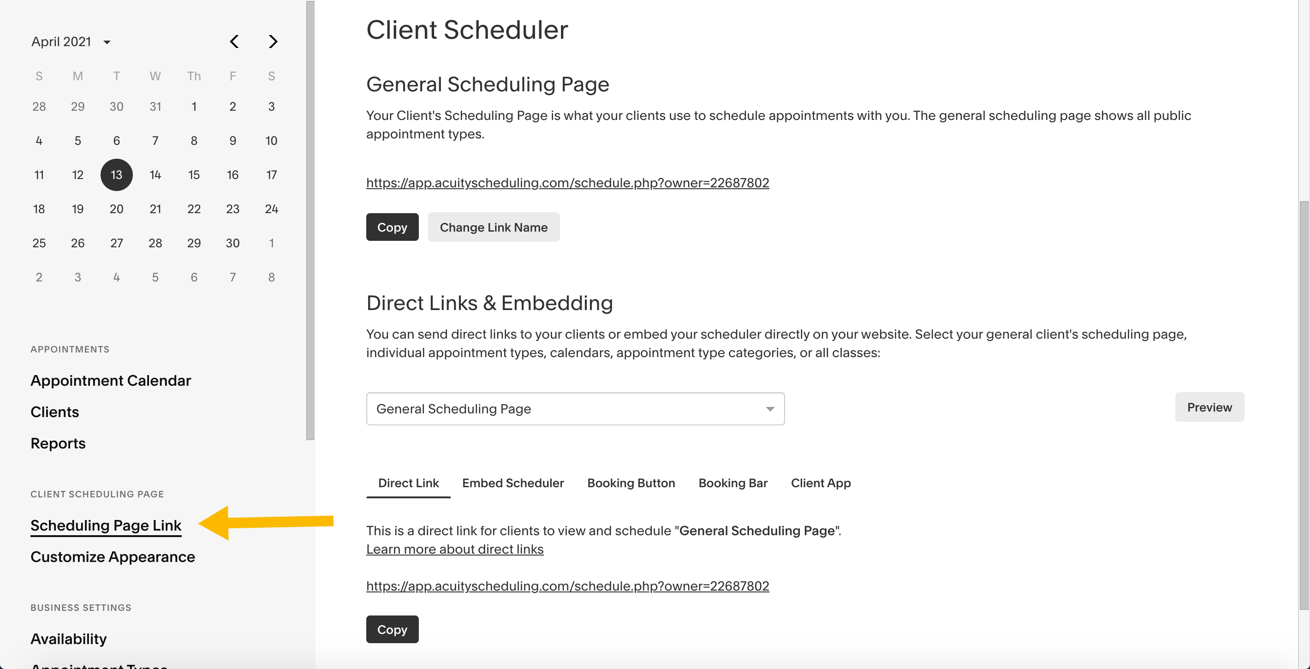Open the top general scheduling URL link

[x=567, y=183]
